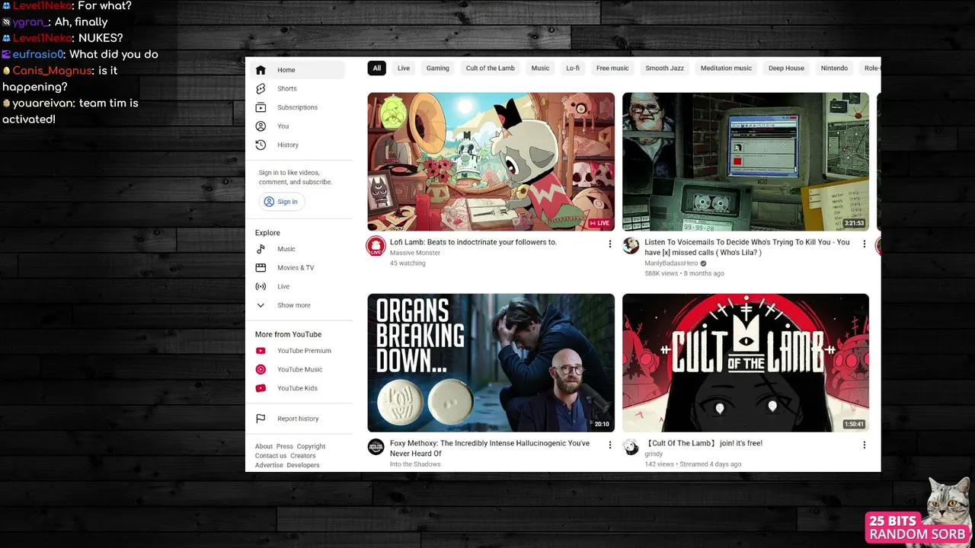The height and width of the screenshot is (548, 975).
Task: Click the '588K views • 8 months ago' text
Action: [684, 273]
